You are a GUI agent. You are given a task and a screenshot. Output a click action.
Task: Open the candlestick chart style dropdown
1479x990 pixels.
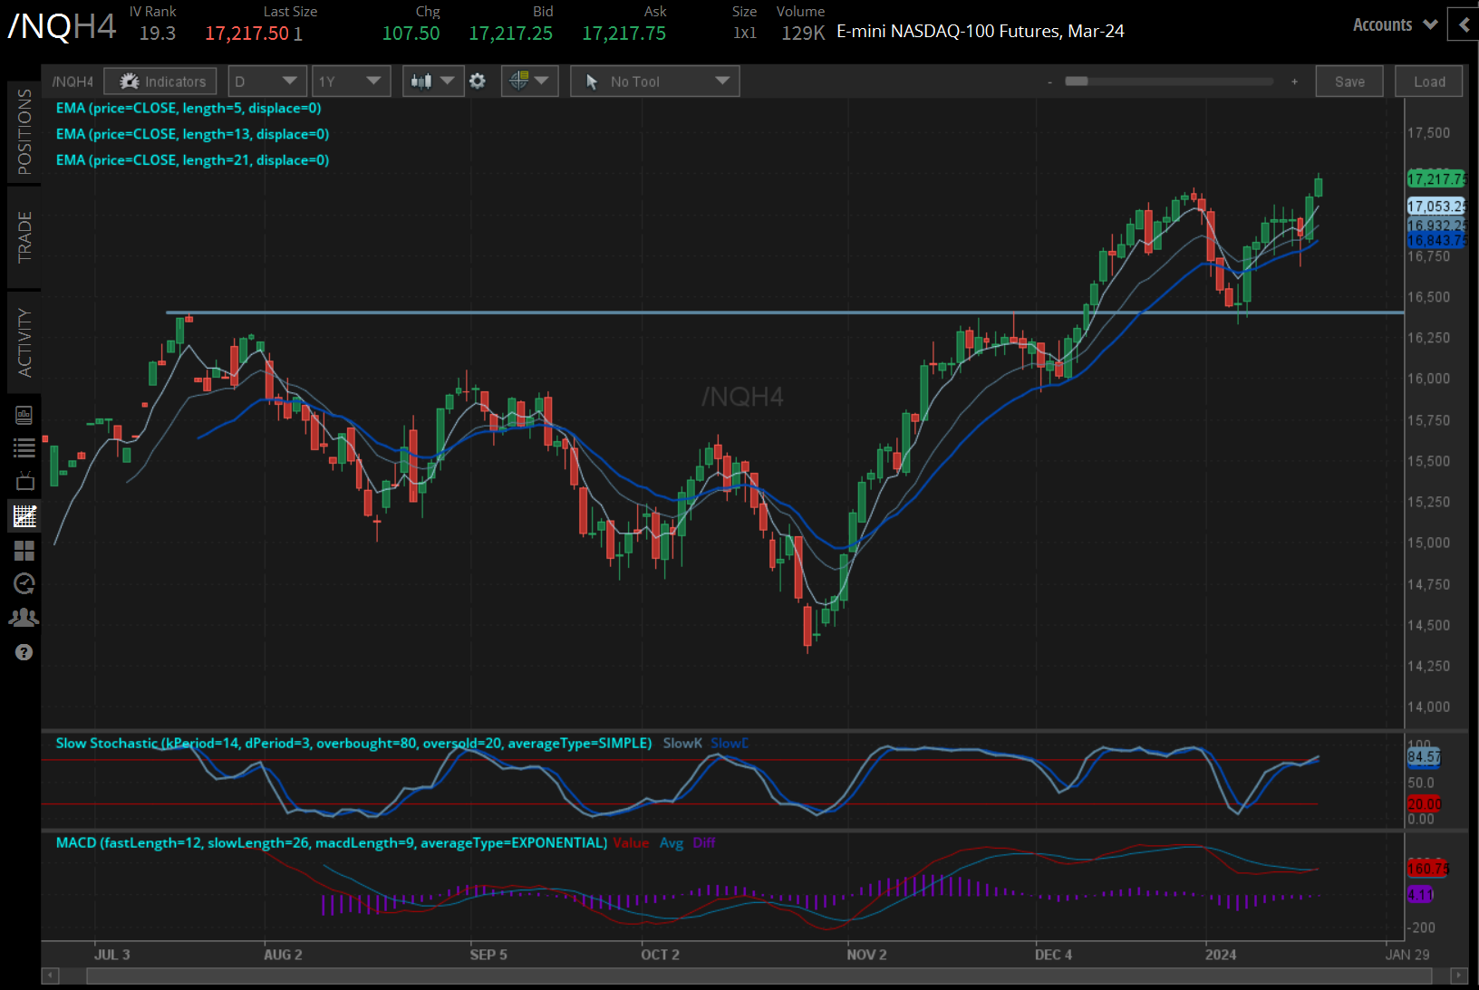(x=432, y=82)
